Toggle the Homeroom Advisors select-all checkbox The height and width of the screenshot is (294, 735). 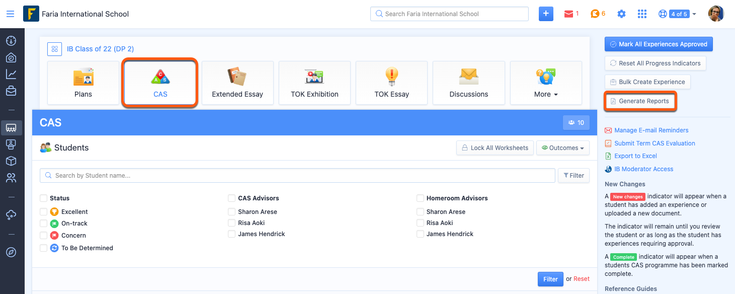(420, 198)
